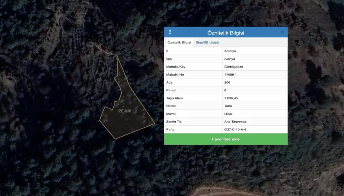This screenshot has height=196, width=344.
Task: Open the Bina/BB Listesi tab
Action: [207, 42]
